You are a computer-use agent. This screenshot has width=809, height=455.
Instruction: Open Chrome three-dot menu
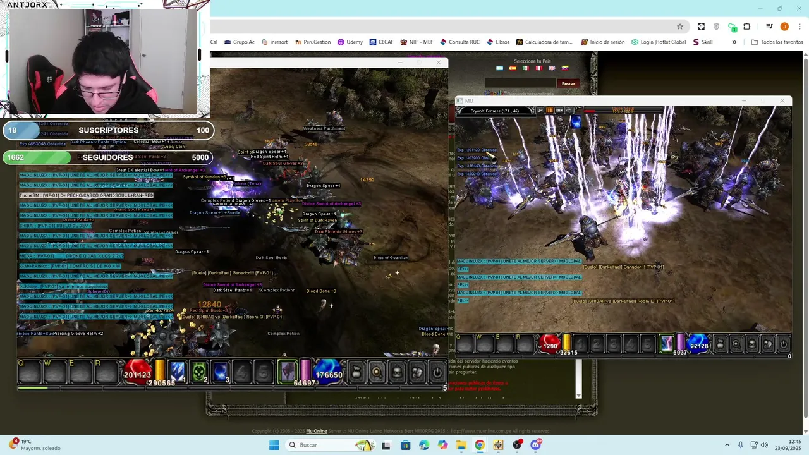[798, 27]
